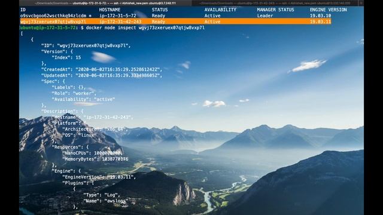Click the "MemoryBytes": 1038770176 line

95,159
